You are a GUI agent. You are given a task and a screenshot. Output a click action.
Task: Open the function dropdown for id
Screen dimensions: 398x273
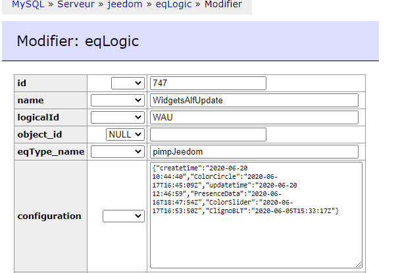pyautogui.click(x=128, y=84)
